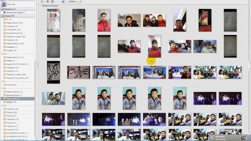Select the Pictures (5) folder
This screenshot has width=251, height=141.
[x=11, y=116]
